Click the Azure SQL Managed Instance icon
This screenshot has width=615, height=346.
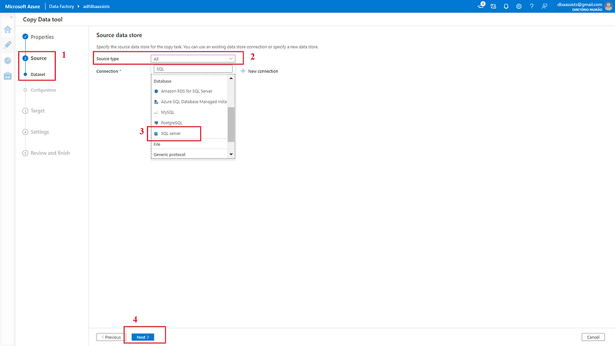pyautogui.click(x=156, y=102)
